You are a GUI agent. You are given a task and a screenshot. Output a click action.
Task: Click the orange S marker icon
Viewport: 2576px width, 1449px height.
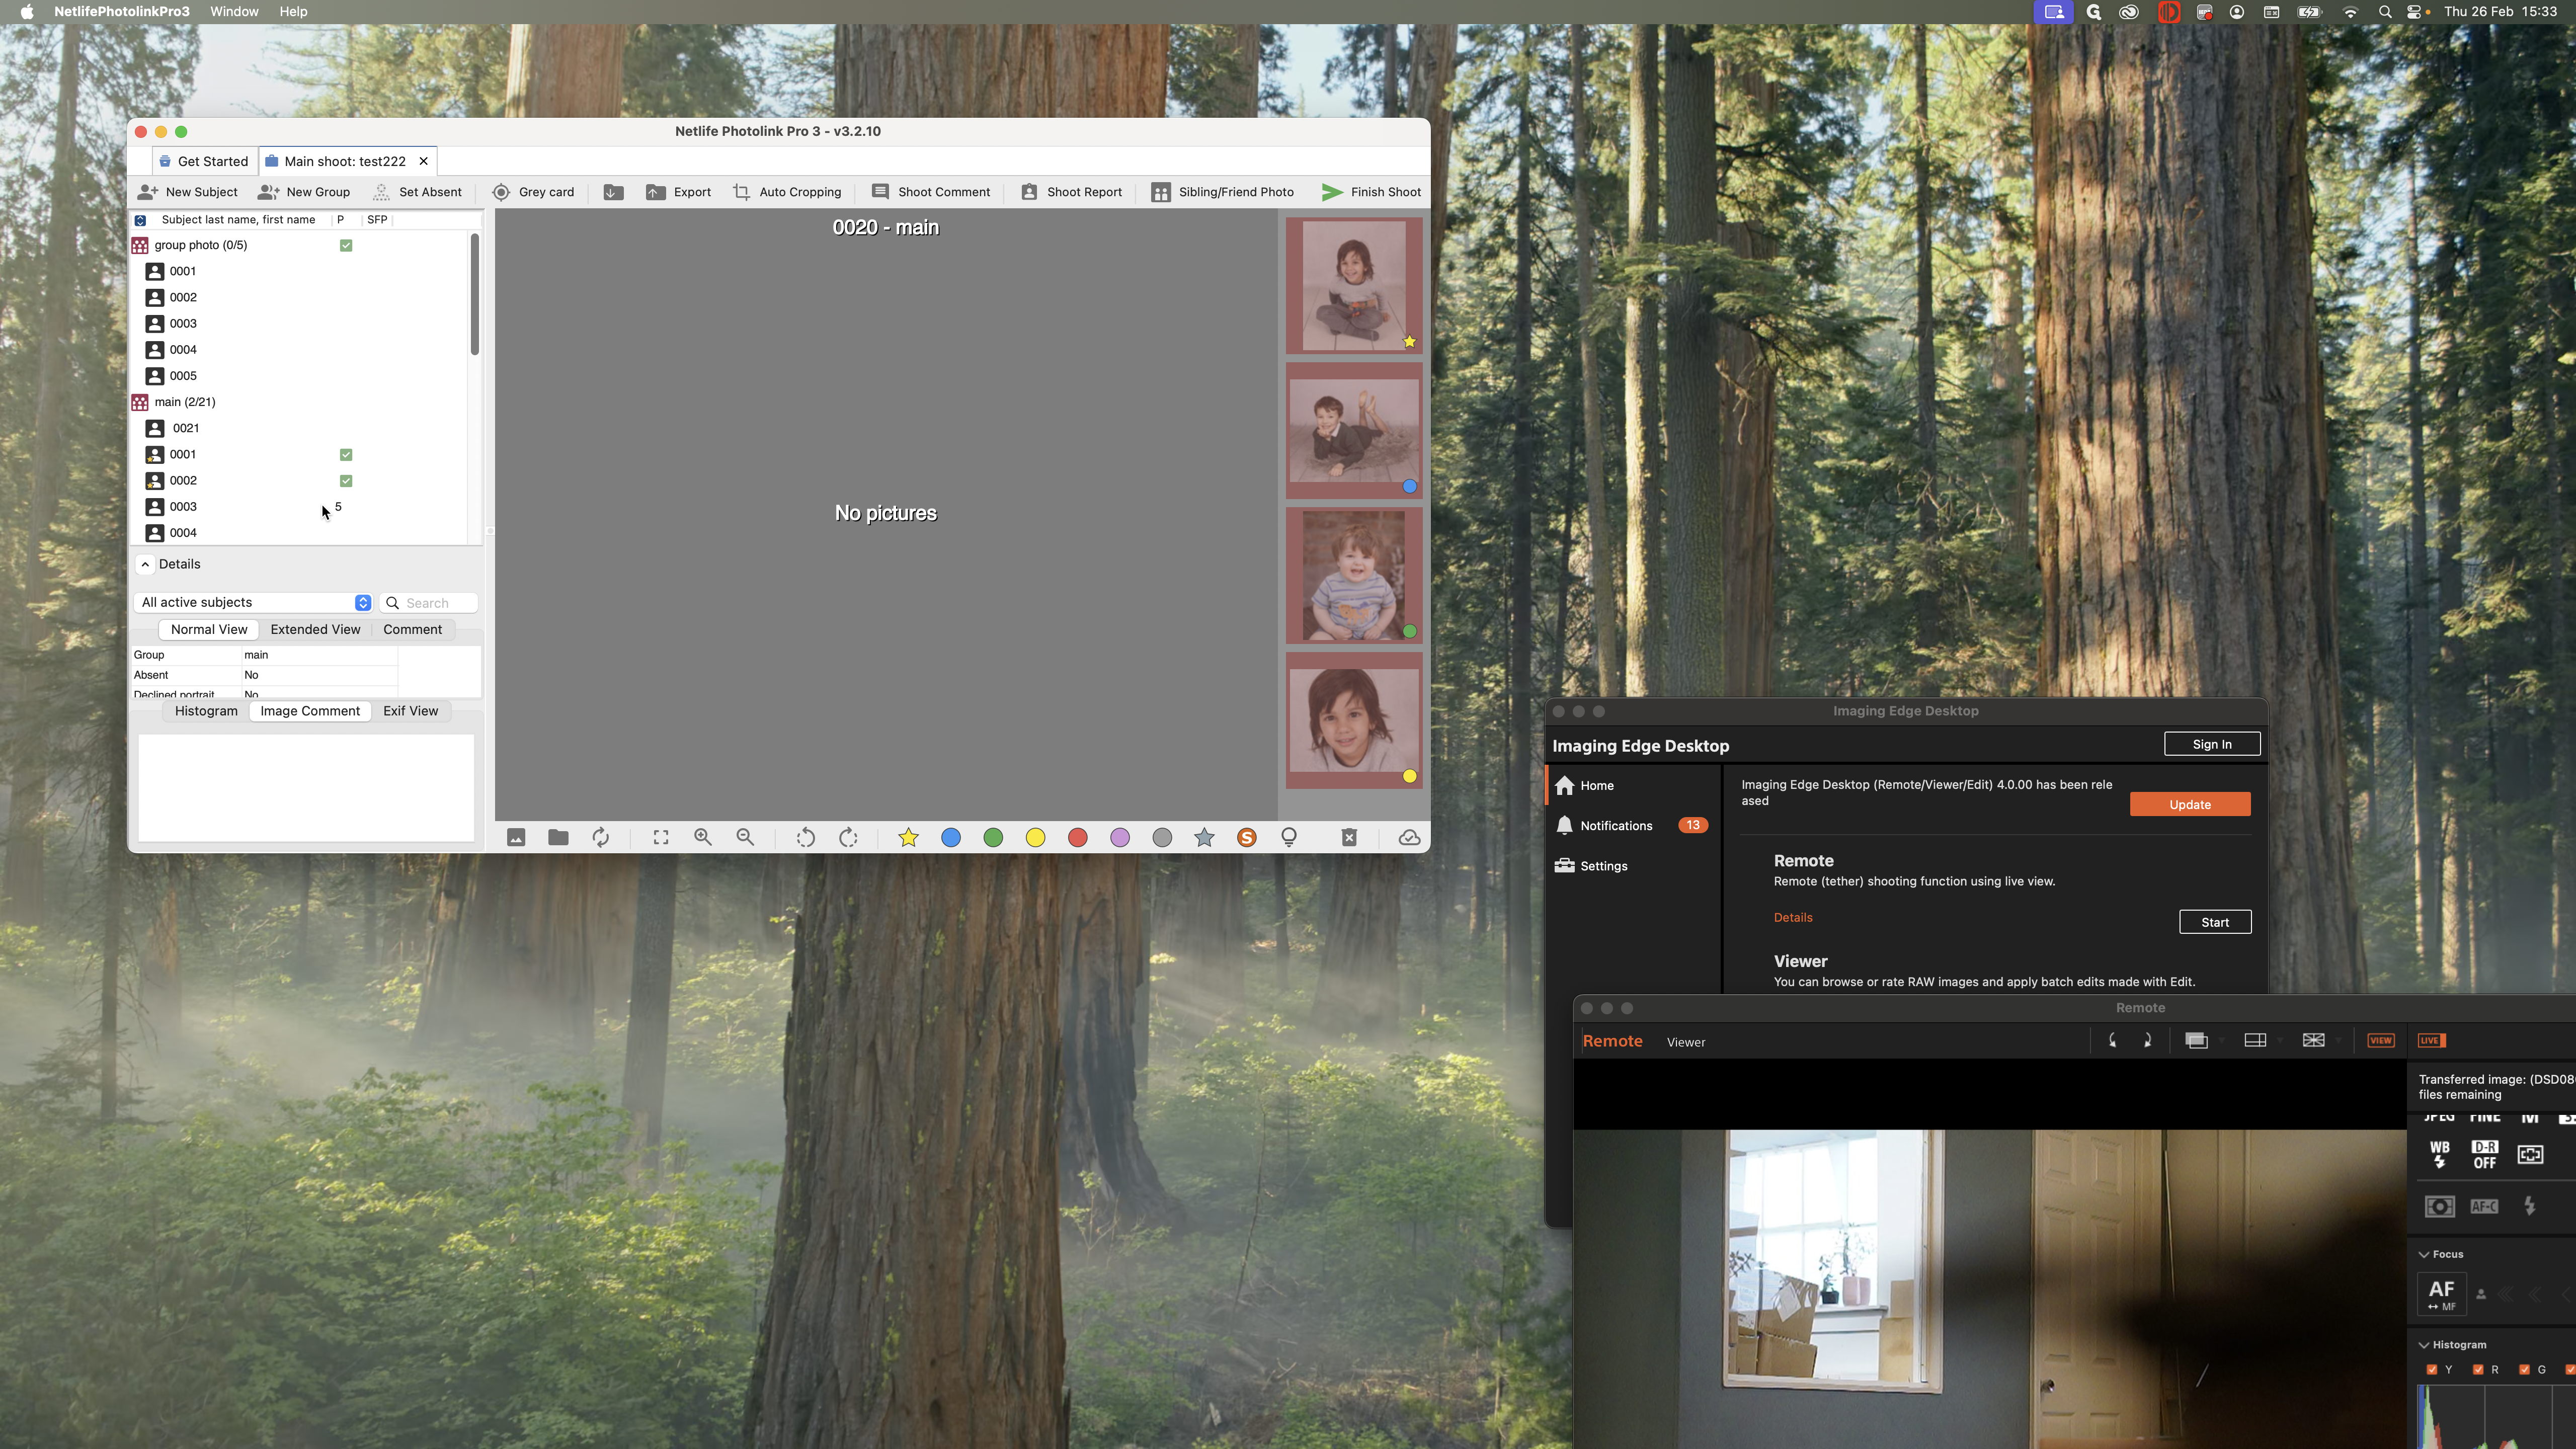click(x=1246, y=838)
